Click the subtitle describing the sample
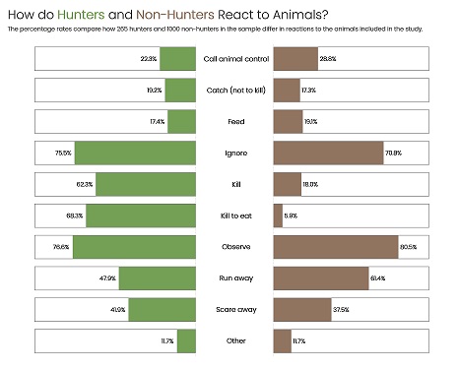 coord(215,29)
